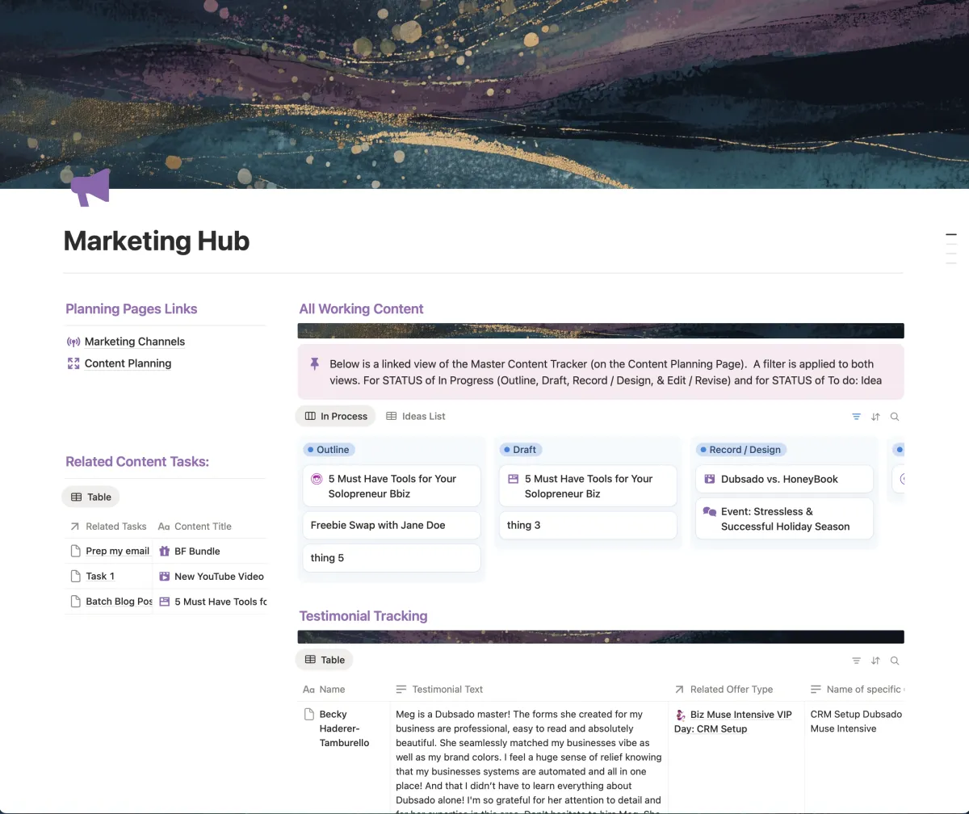Open the Content Planning page link

coord(128,363)
